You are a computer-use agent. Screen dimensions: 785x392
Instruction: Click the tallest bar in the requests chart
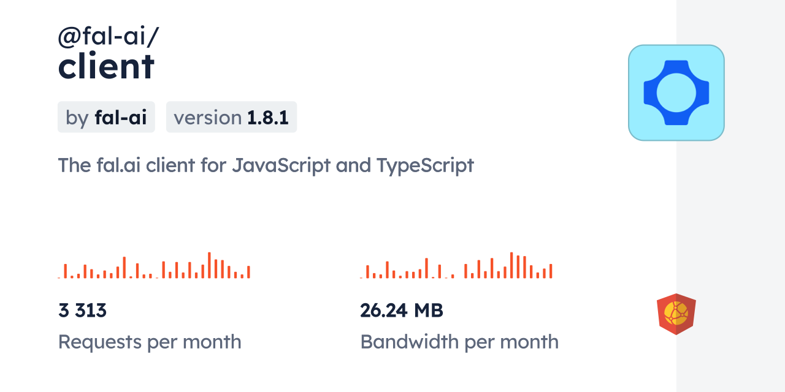(x=209, y=265)
